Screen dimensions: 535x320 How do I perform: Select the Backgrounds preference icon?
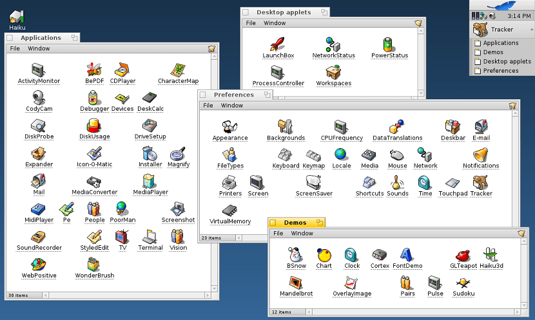pos(286,127)
